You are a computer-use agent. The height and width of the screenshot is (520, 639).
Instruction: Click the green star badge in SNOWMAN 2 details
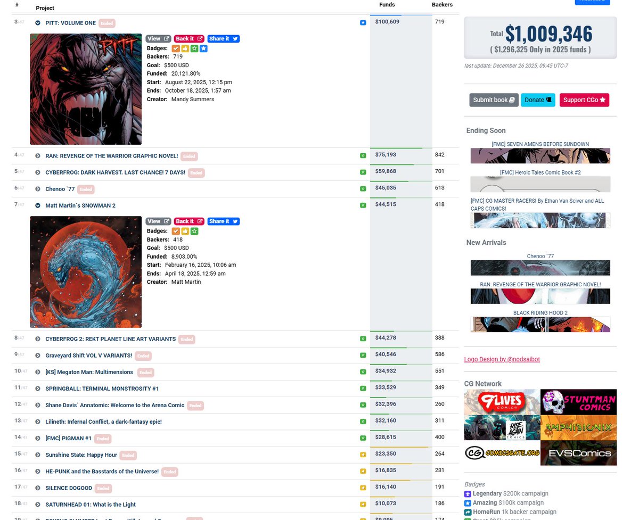click(x=194, y=231)
